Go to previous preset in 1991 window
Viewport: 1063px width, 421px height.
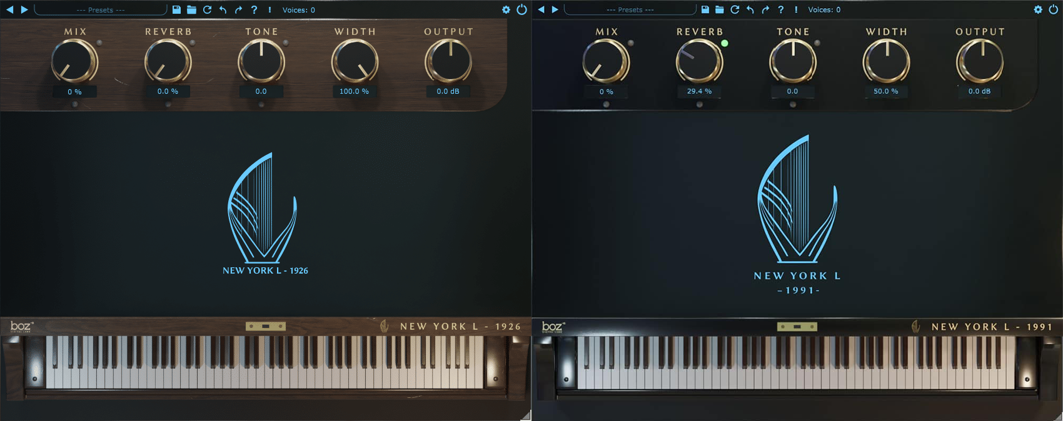[541, 9]
